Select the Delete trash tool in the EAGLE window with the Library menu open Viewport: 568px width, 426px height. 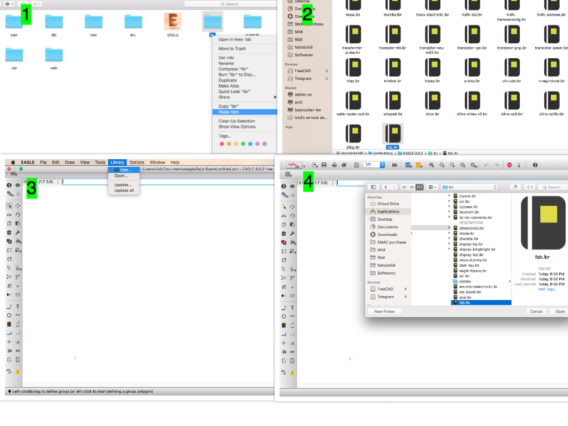click(x=9, y=232)
